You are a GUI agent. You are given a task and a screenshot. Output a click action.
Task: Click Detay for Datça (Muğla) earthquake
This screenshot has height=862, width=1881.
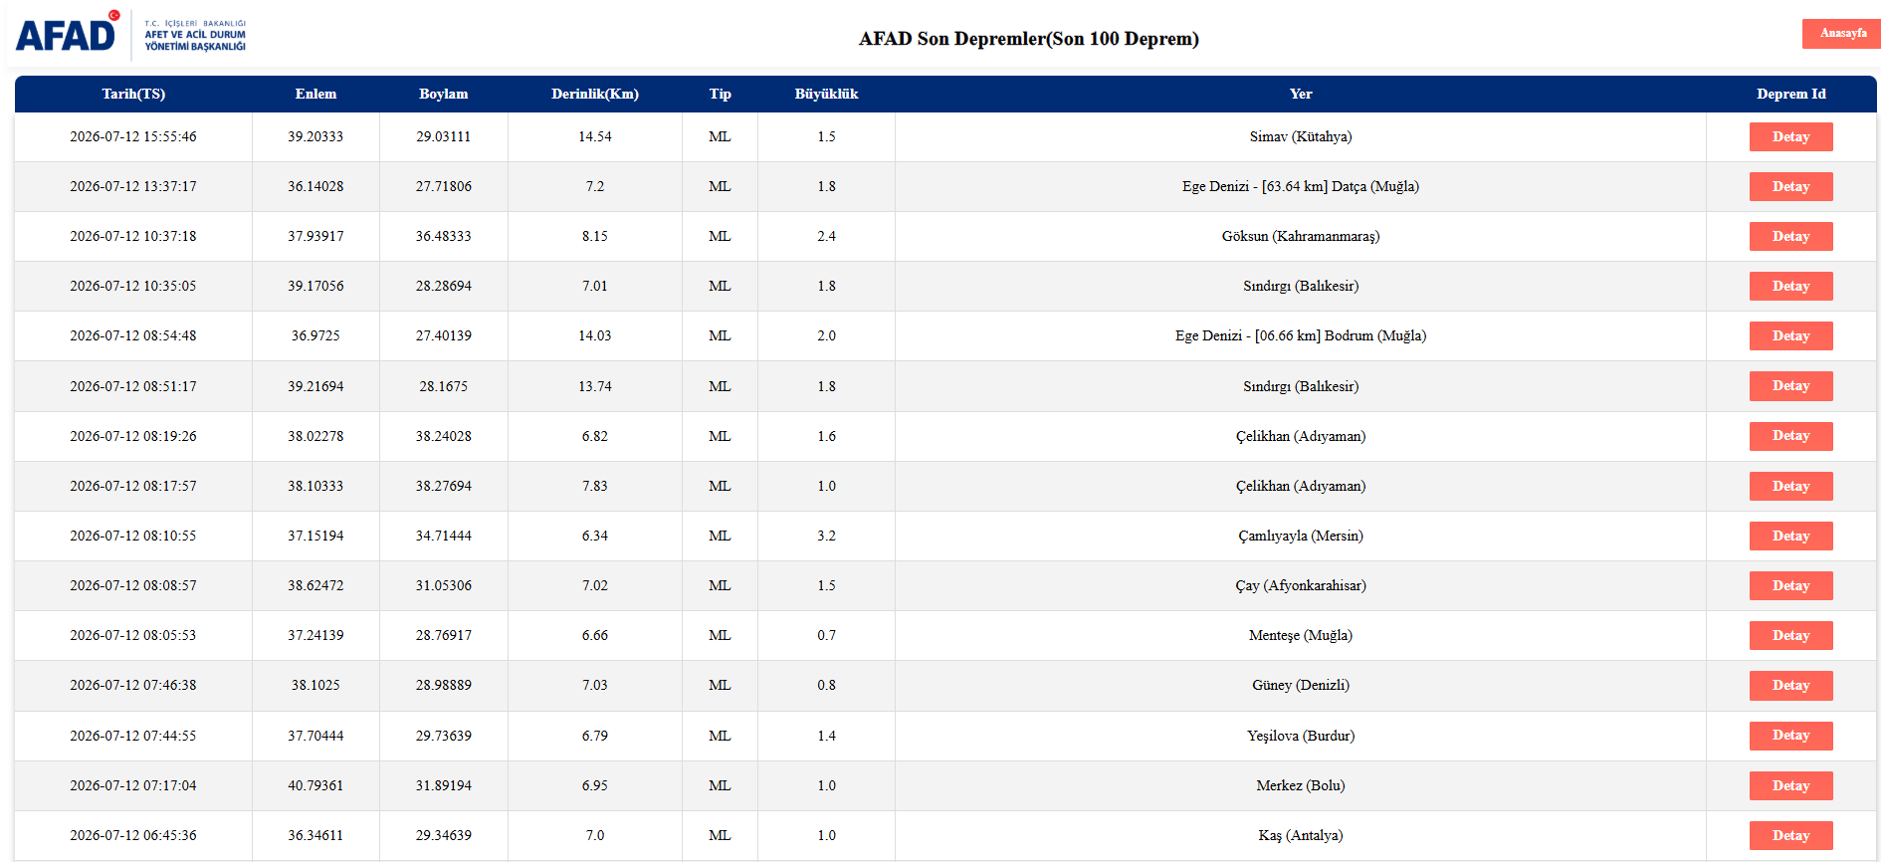pyautogui.click(x=1790, y=187)
